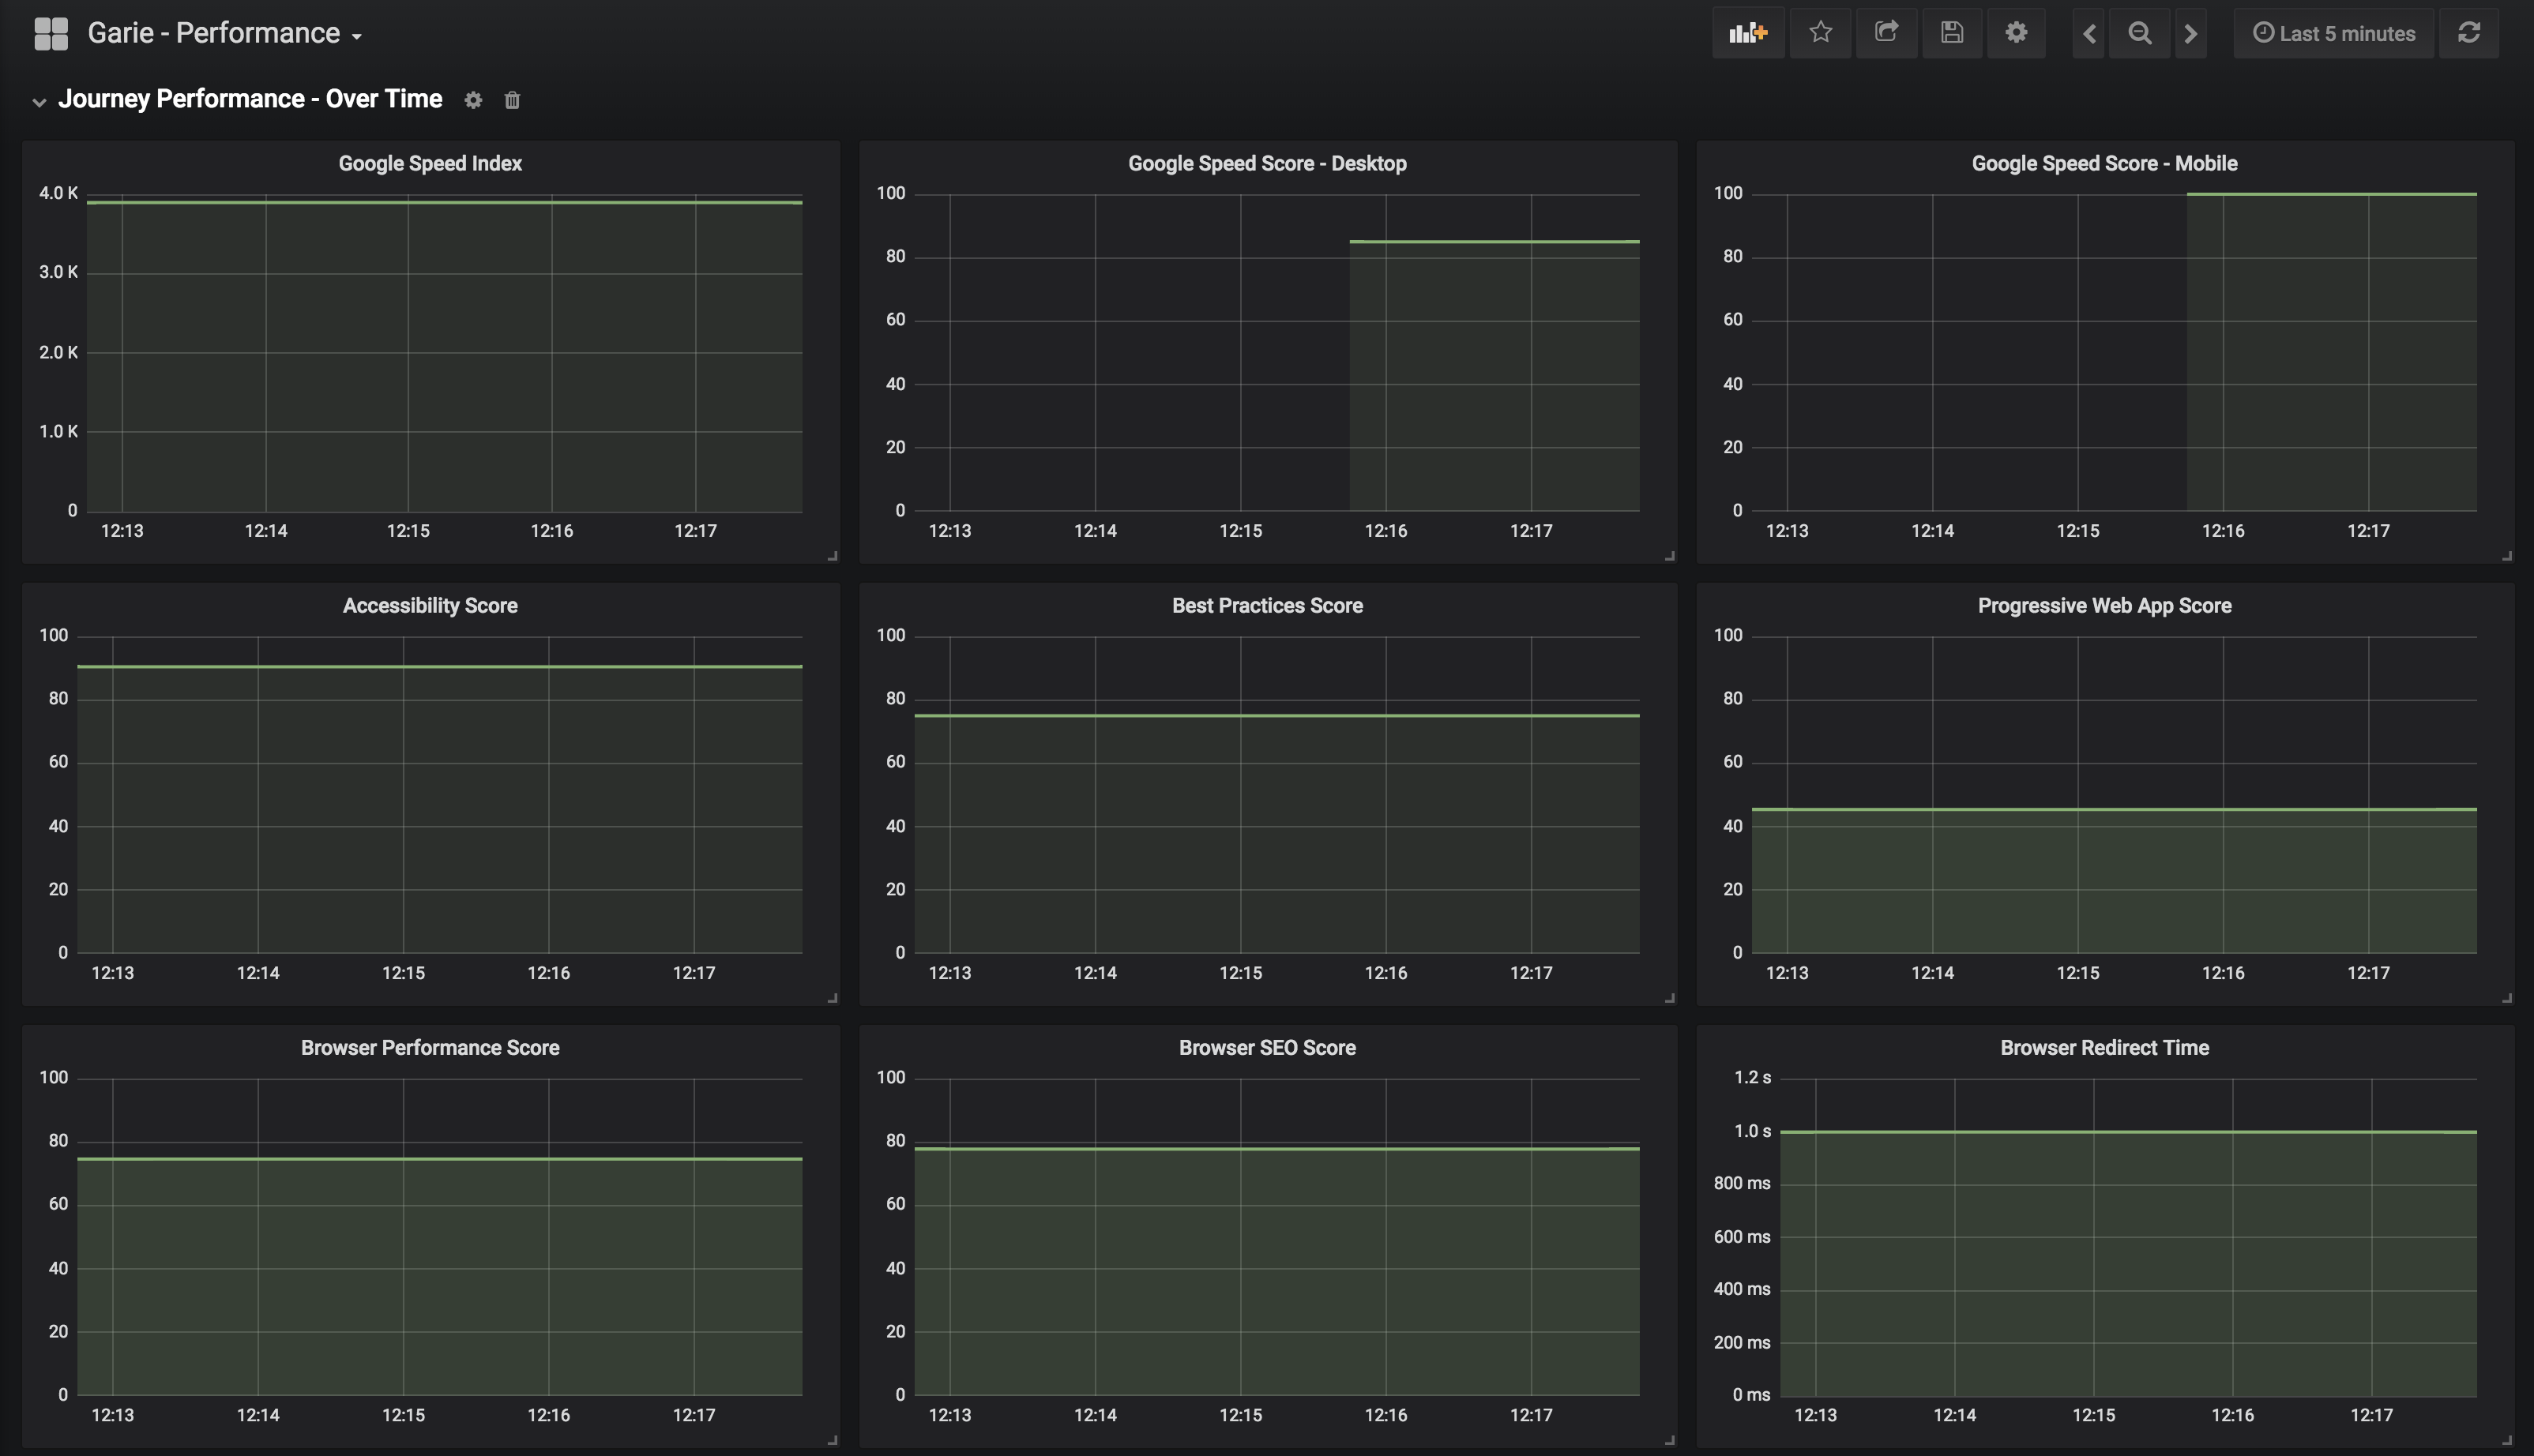Open the Browser SEO Score panel title menu
Image resolution: width=2534 pixels, height=1456 pixels.
pos(1266,1047)
